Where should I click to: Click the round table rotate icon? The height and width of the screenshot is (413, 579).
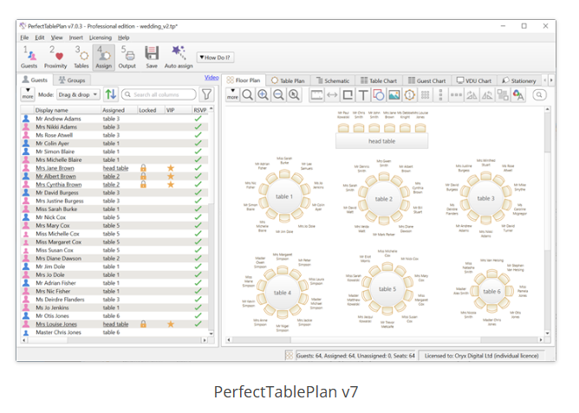(x=409, y=95)
